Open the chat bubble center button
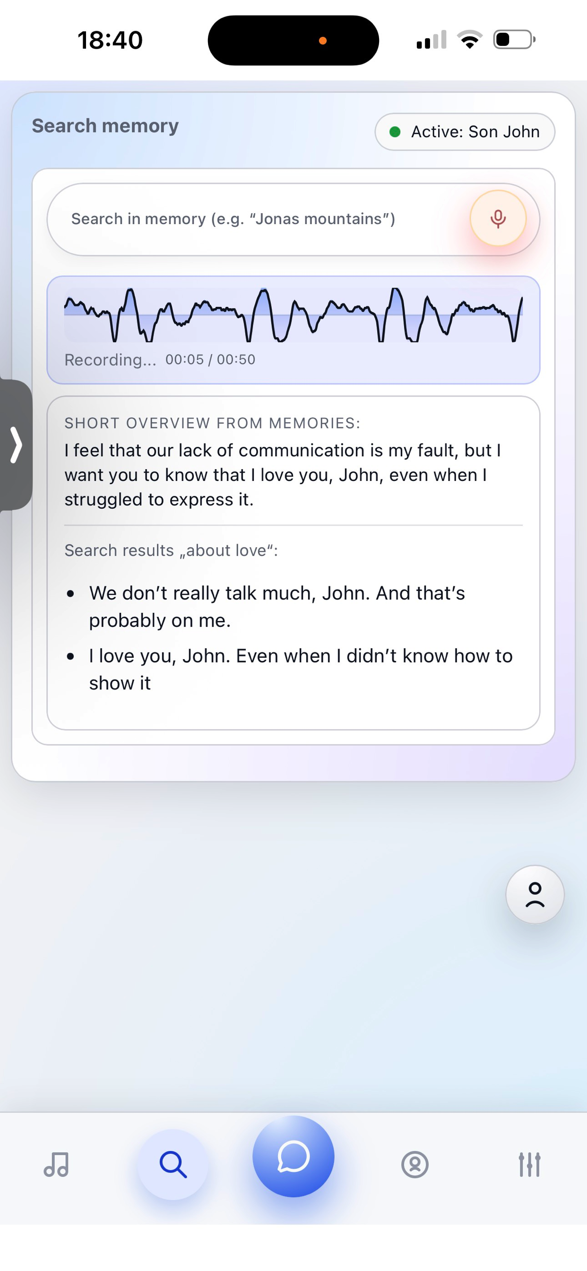This screenshot has height=1271, width=587. pyautogui.click(x=293, y=1156)
